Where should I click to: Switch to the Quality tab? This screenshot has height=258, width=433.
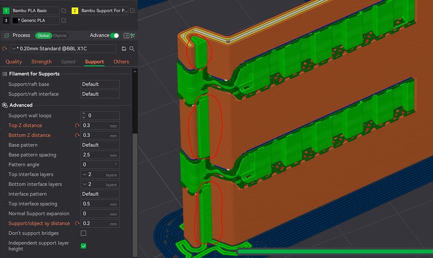pos(13,62)
